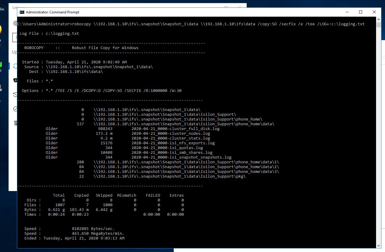Maximize the Command Prompt window
The width and height of the screenshot is (385, 252).
click(x=361, y=12)
